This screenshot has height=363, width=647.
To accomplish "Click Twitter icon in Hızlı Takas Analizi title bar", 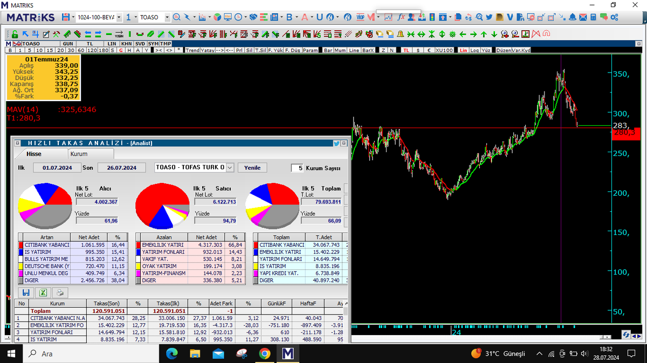I will coord(336,144).
